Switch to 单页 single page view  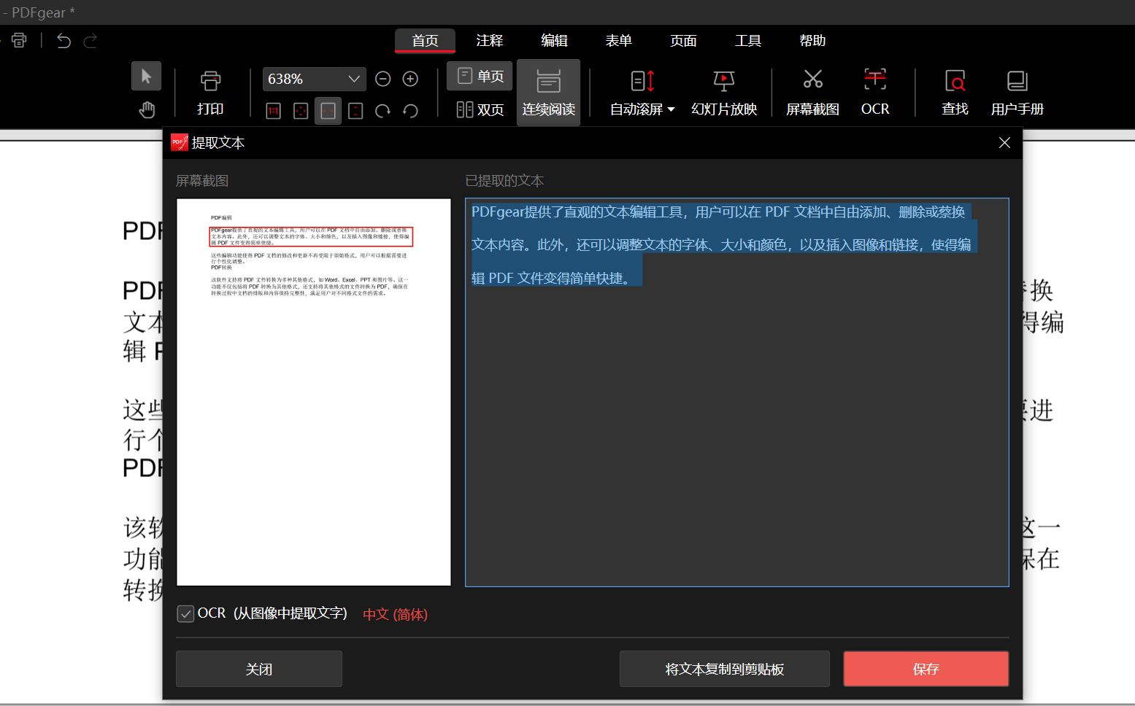point(480,76)
